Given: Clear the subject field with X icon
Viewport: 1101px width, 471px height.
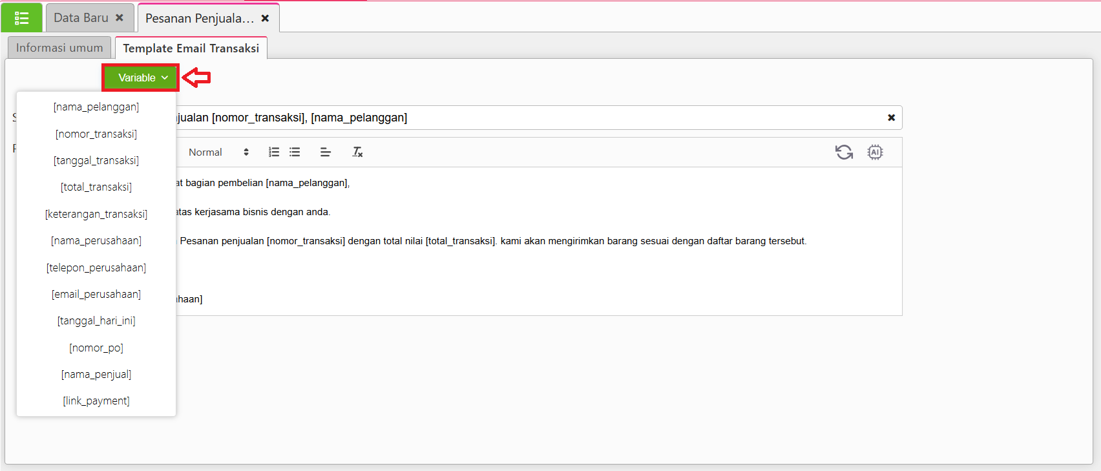Looking at the screenshot, I should [x=891, y=118].
